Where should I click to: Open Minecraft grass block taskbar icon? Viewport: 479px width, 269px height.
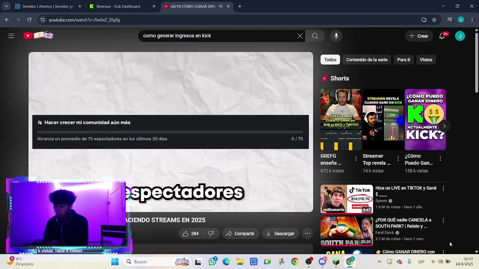coord(336,262)
